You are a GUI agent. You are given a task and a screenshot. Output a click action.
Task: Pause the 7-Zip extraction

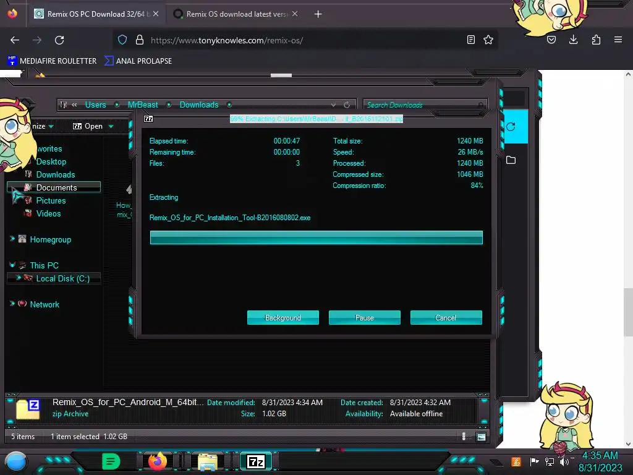click(x=365, y=318)
